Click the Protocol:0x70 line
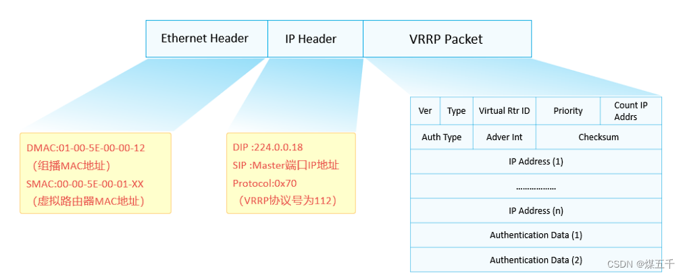Screen dimensions: 685x275 (x=265, y=183)
